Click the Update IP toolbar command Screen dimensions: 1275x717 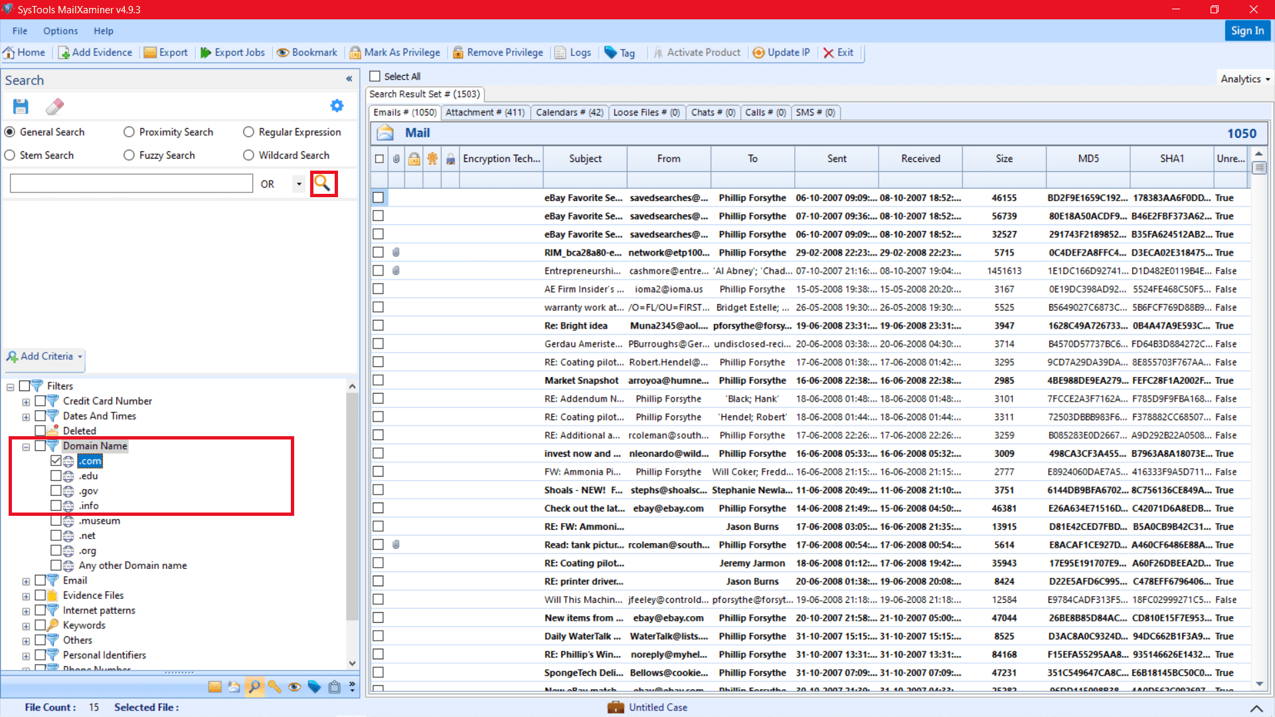tap(782, 52)
